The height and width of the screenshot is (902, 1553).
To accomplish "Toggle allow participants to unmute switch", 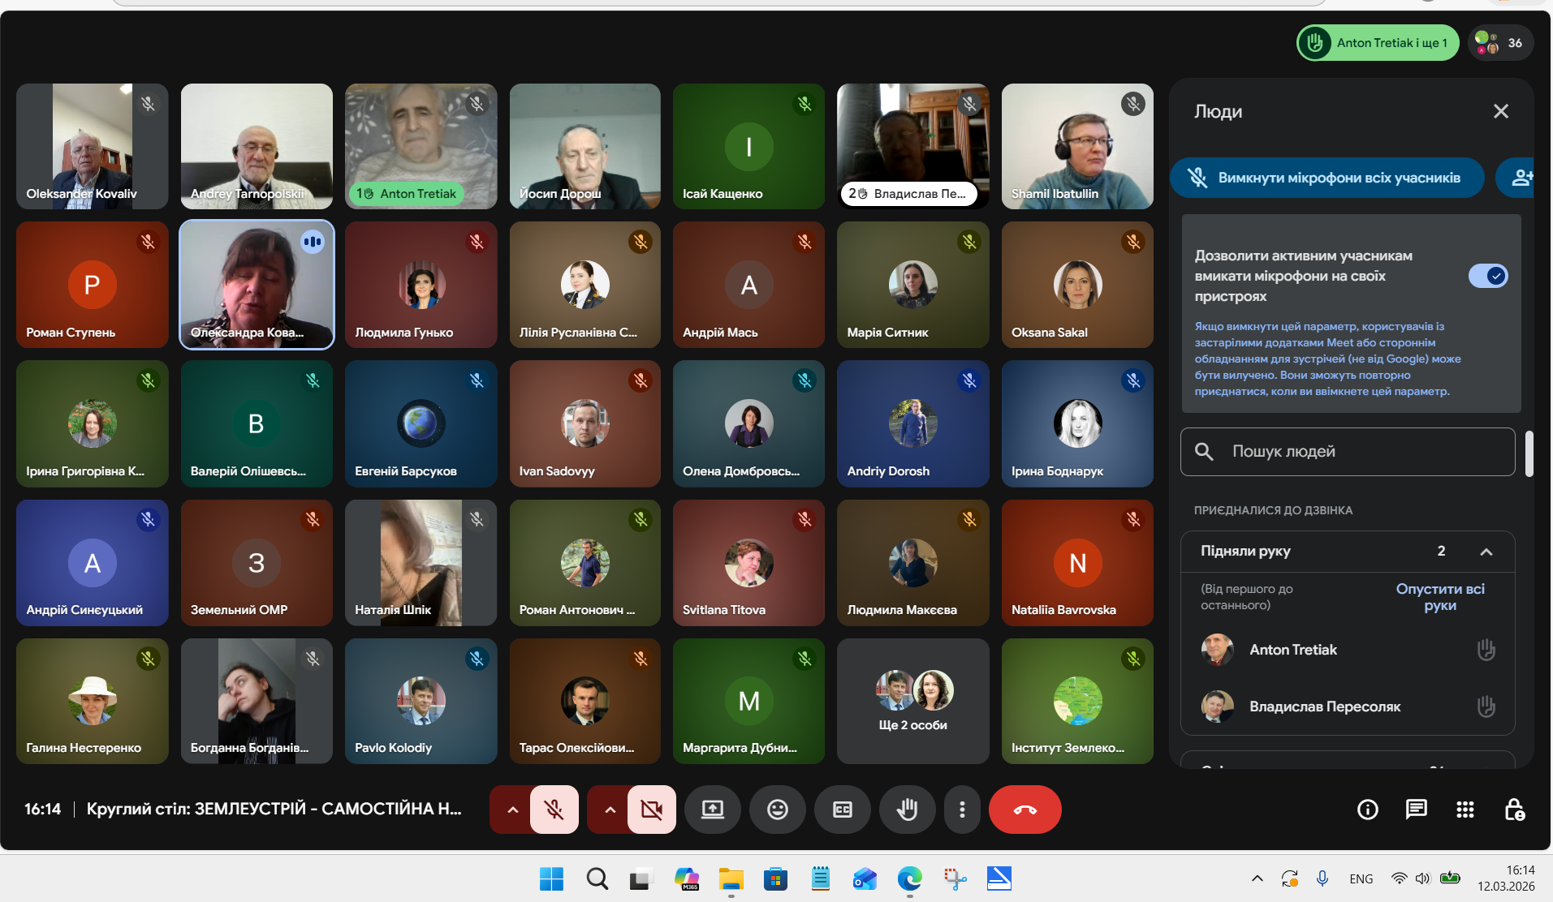I will [1487, 277].
